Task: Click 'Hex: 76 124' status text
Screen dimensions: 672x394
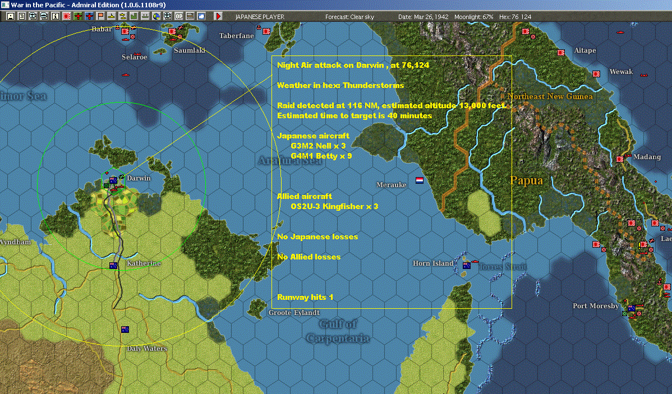Action: coord(515,17)
